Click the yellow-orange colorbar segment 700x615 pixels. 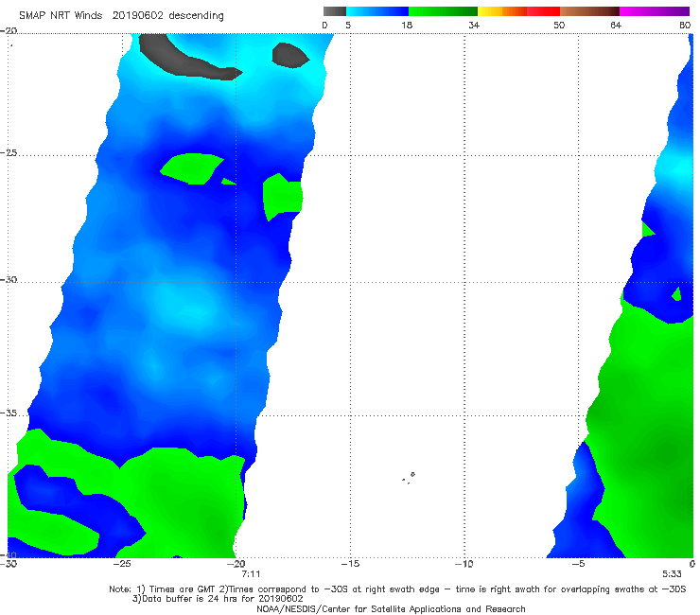(501, 11)
